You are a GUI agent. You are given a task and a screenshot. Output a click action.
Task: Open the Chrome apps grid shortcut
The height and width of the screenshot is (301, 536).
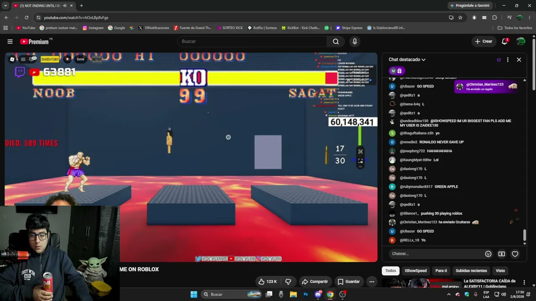pyautogui.click(x=5, y=28)
